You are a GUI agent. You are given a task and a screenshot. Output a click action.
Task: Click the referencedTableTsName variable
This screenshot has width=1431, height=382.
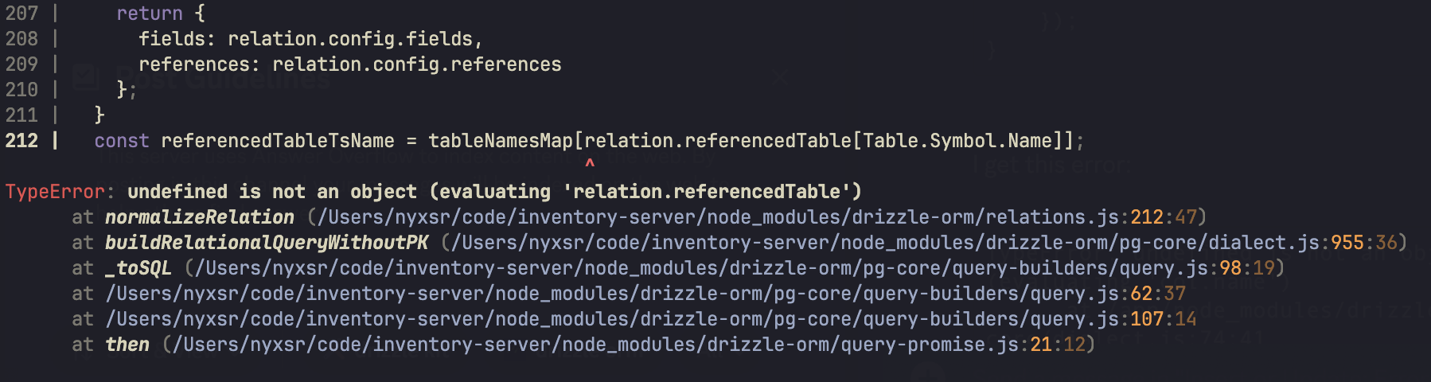pos(278,141)
